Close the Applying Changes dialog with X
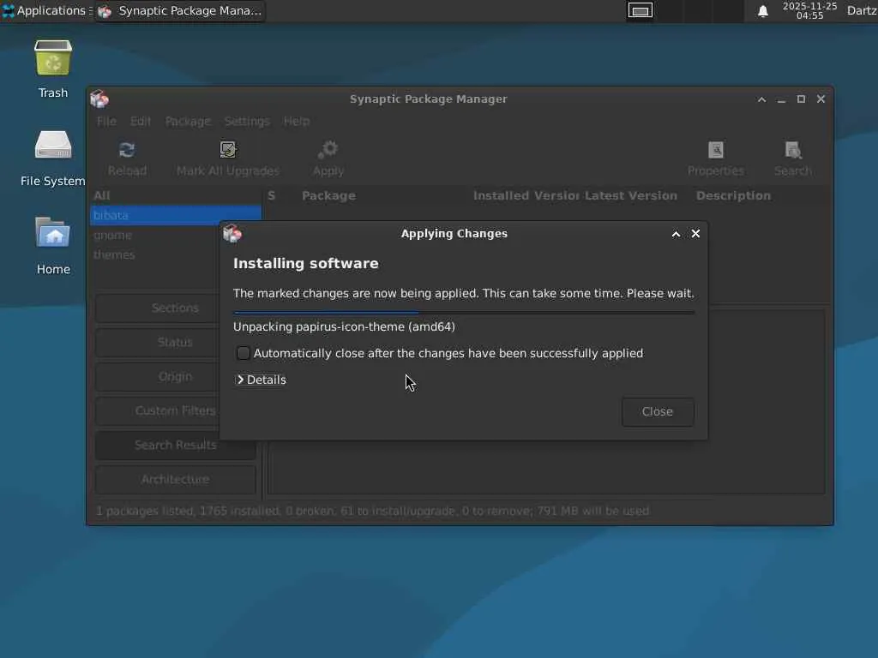The image size is (878, 658). (x=695, y=234)
